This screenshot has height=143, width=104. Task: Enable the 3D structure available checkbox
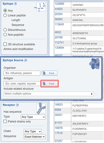click(x=5, y=44)
